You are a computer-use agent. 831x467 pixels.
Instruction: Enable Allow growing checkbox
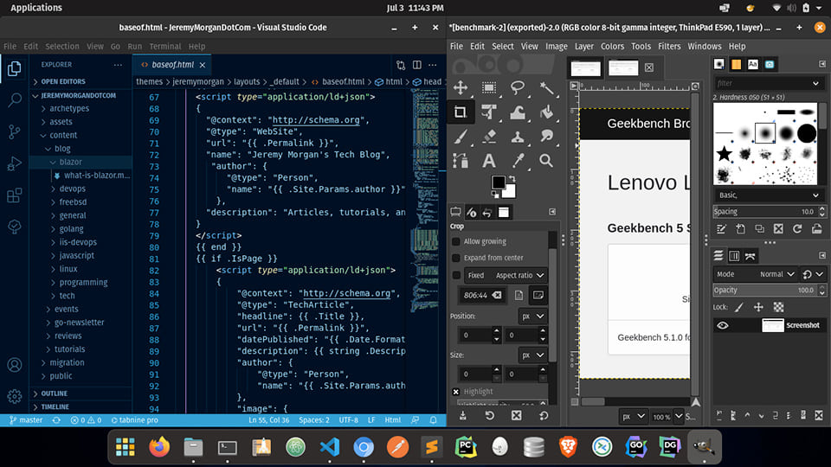(x=456, y=241)
